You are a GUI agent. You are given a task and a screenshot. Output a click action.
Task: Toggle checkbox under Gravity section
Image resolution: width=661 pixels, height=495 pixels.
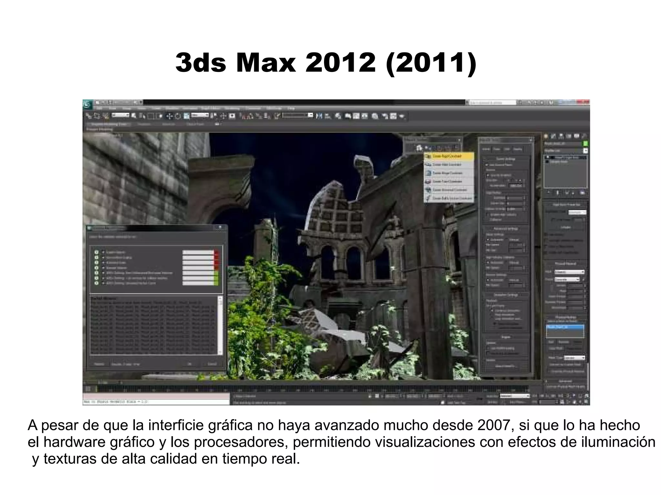tap(488, 175)
